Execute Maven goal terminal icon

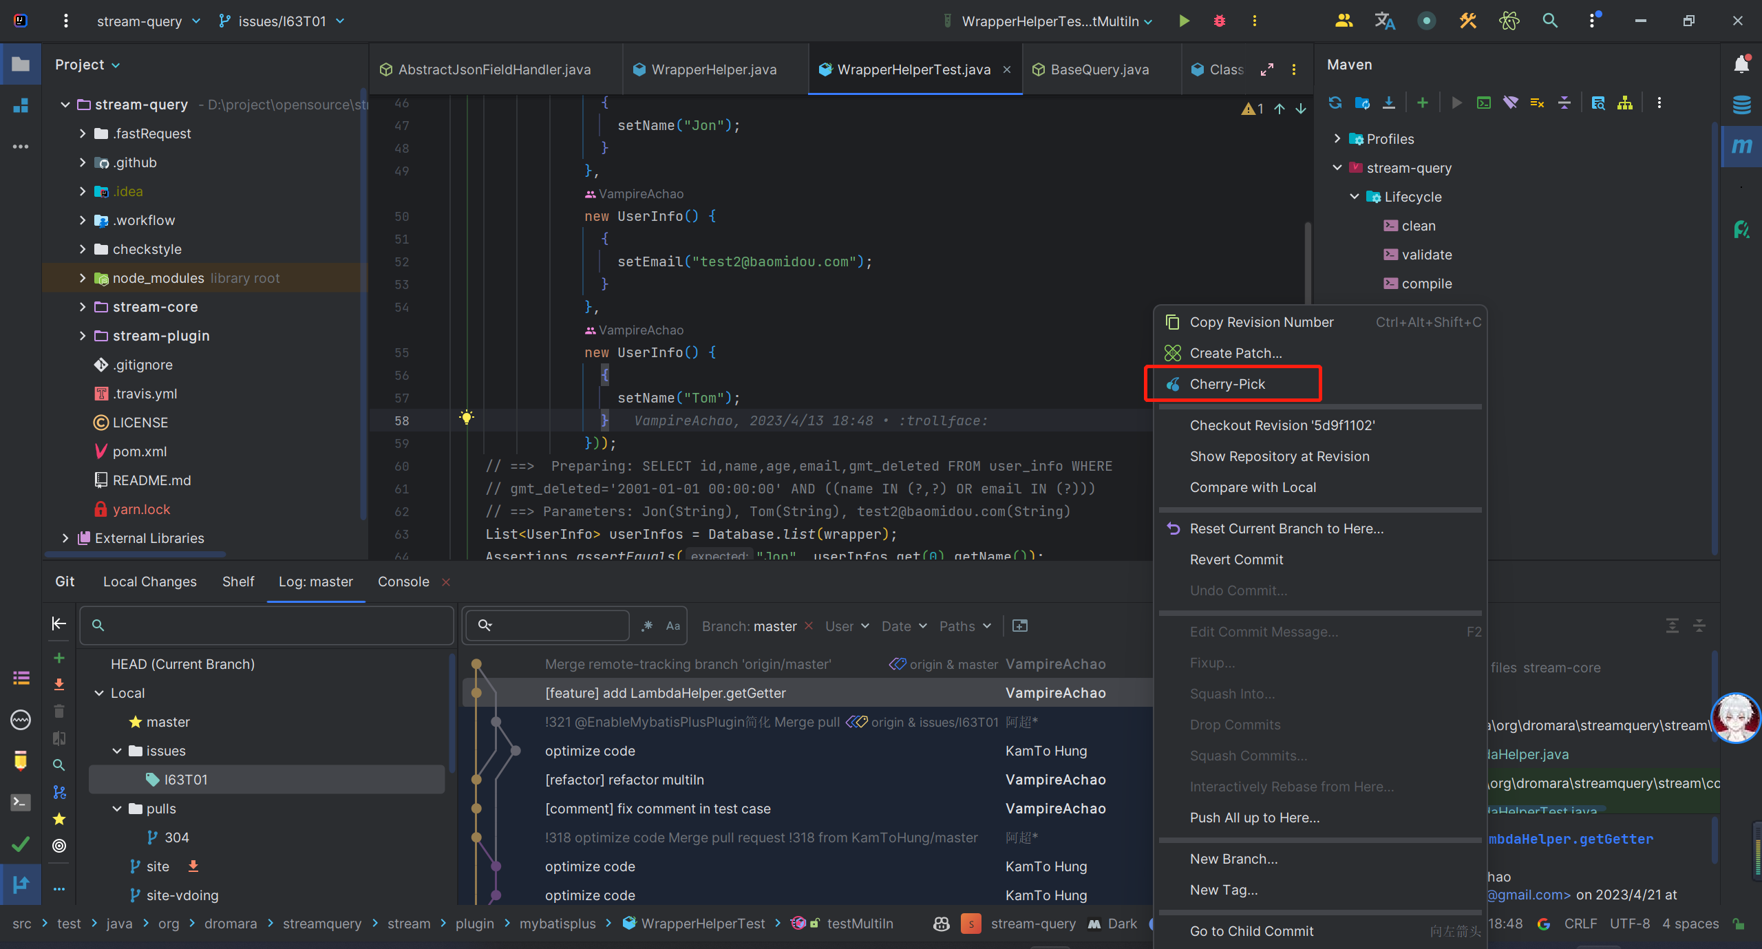1484,103
